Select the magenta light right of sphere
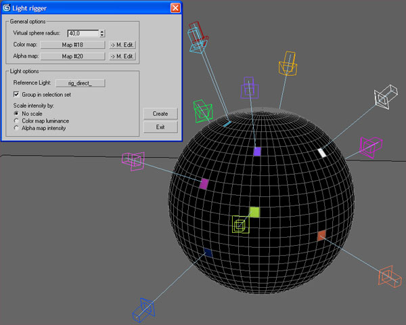This screenshot has width=406, height=325. 371,147
